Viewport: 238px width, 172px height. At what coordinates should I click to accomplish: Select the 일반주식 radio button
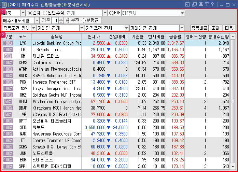click(45, 13)
